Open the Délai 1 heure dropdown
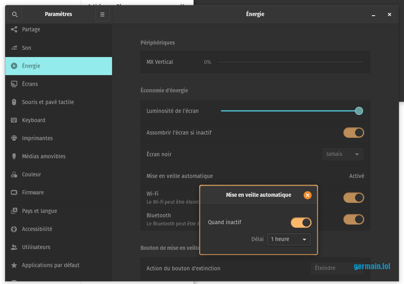The image size is (404, 284). click(289, 239)
